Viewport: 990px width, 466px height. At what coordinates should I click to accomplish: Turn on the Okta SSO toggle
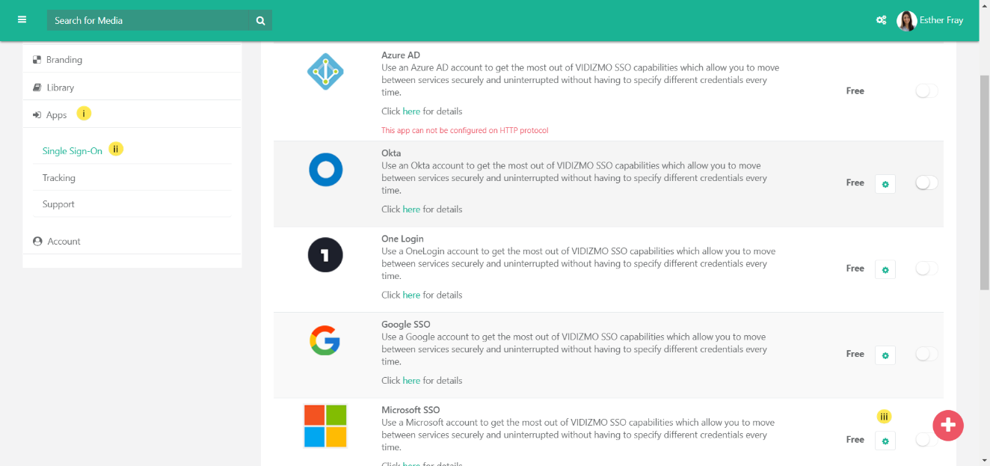(926, 183)
